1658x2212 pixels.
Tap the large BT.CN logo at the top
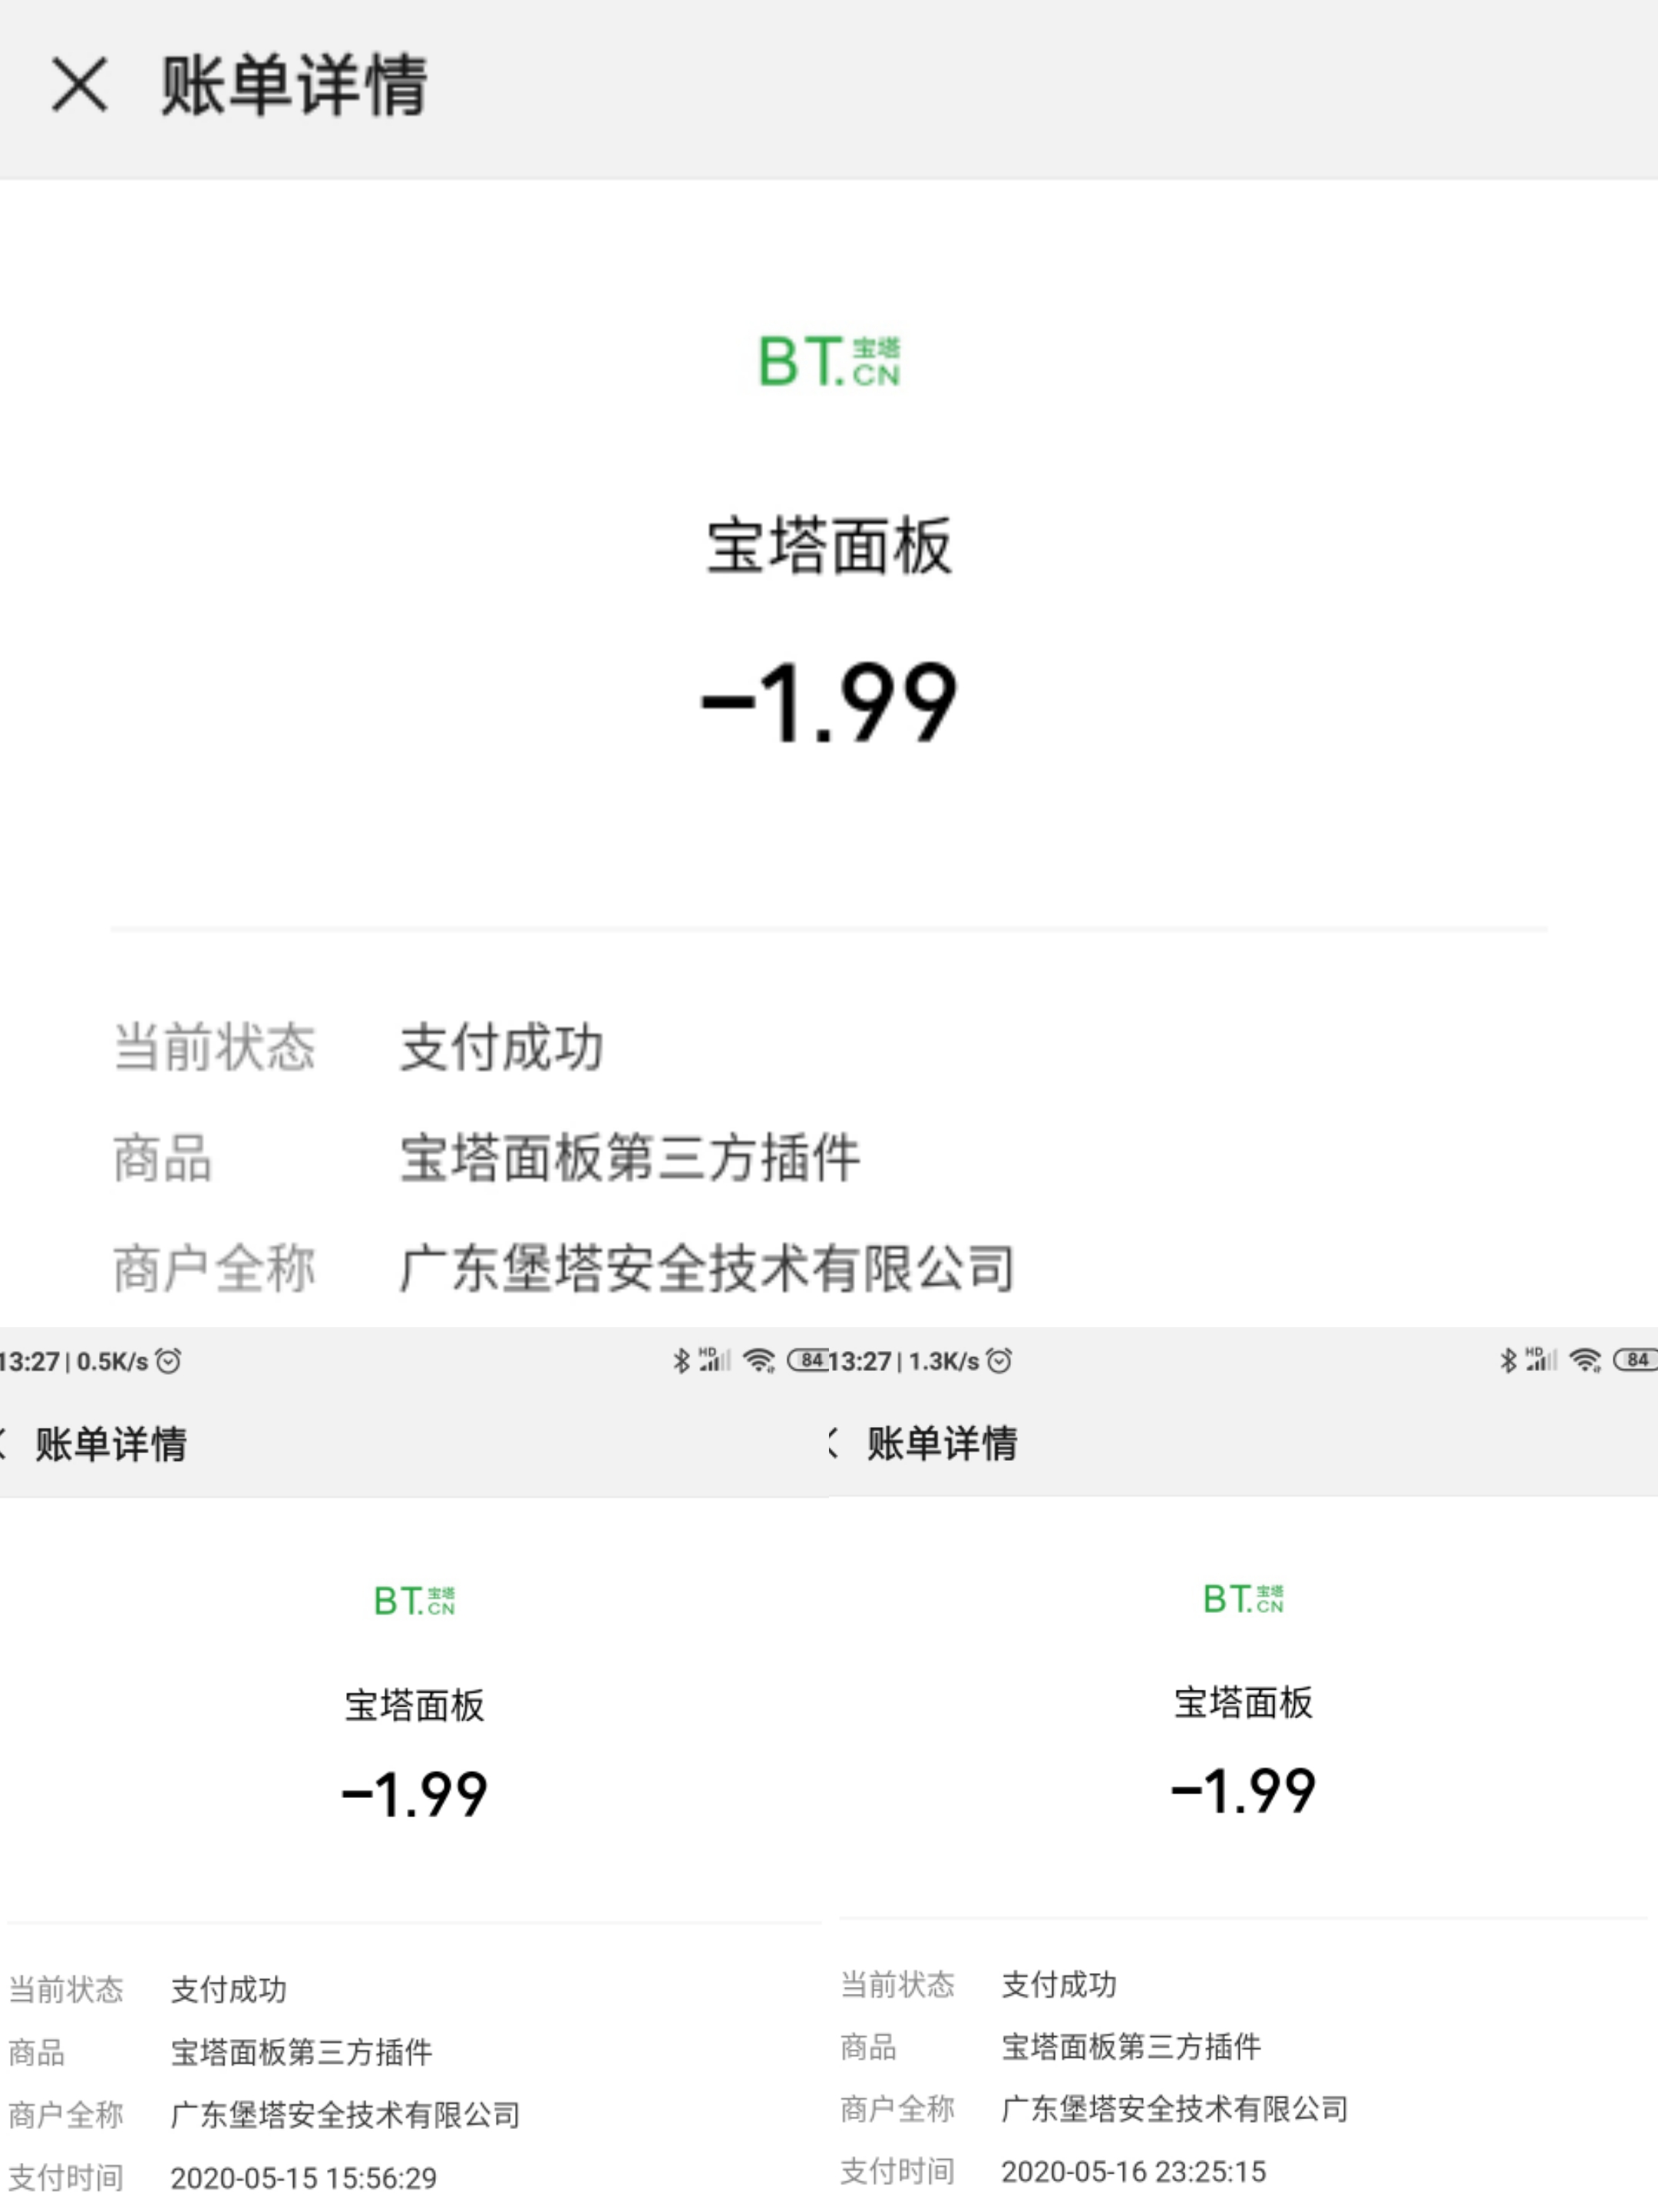pos(830,361)
